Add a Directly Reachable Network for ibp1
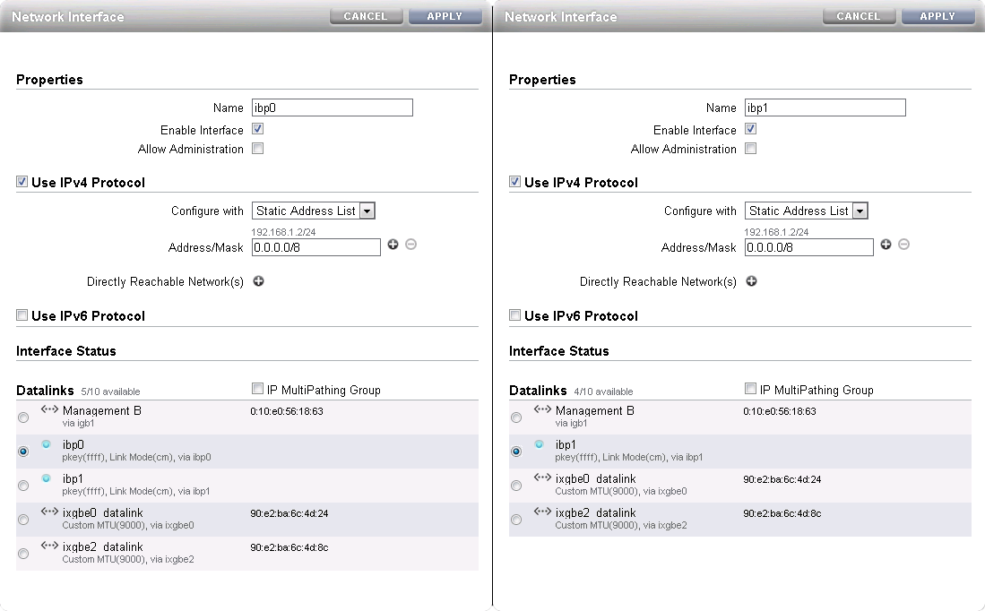Screen dimensions: 985x611 (751, 281)
